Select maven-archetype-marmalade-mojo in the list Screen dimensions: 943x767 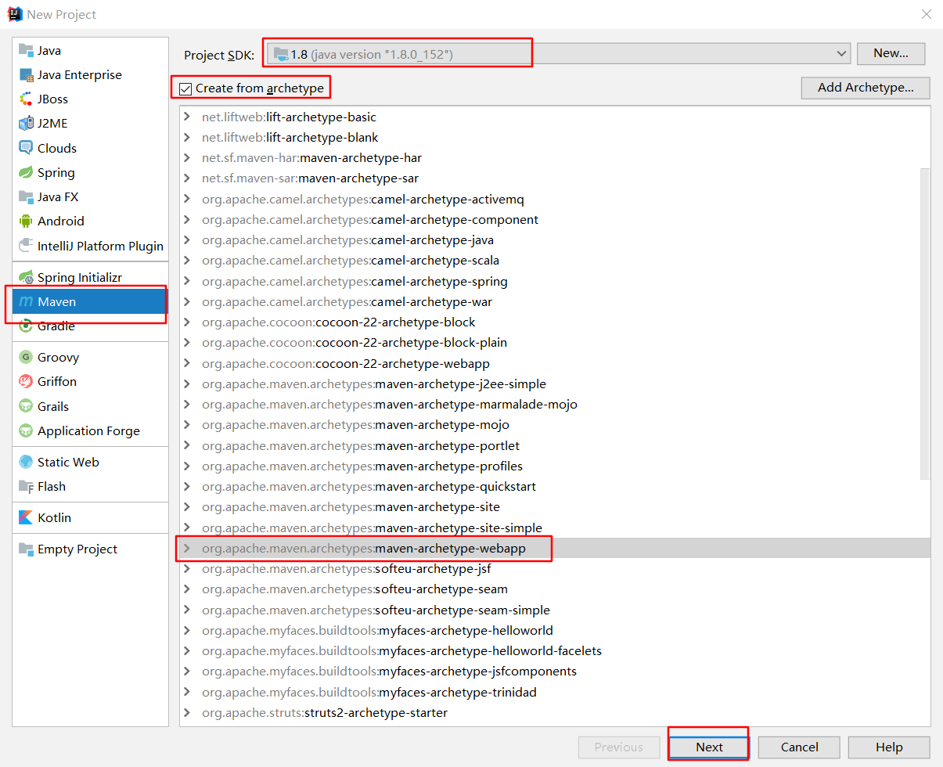[x=555, y=404]
